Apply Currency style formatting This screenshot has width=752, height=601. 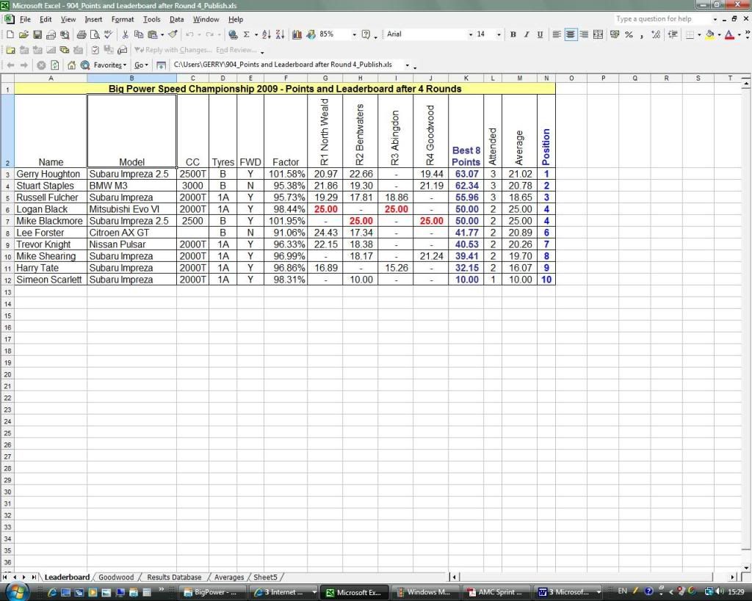point(615,34)
